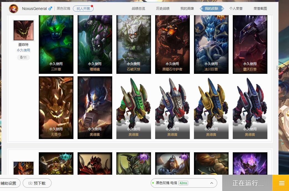Click the NoxusGeneral profile avatar
The image size is (289, 191).
click(14, 9)
